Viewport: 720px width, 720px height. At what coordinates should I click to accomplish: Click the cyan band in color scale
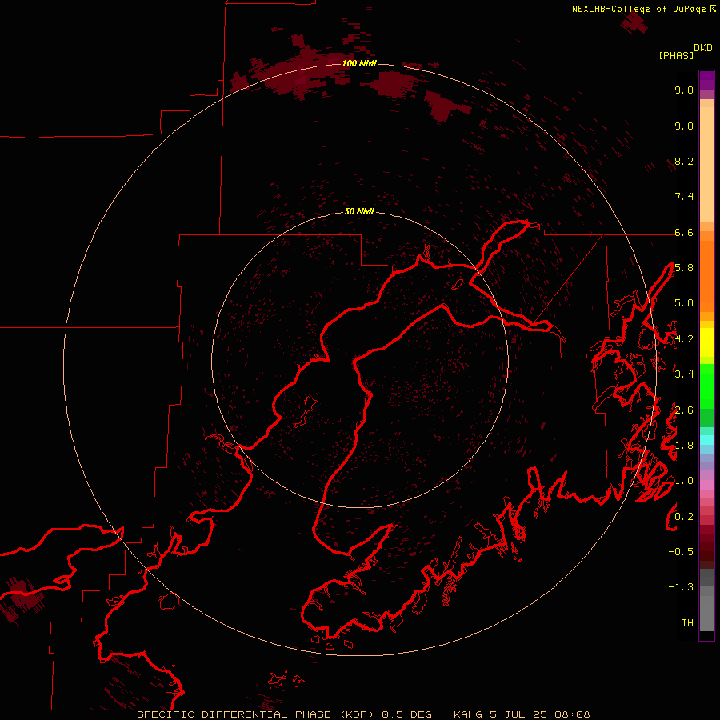(x=706, y=440)
